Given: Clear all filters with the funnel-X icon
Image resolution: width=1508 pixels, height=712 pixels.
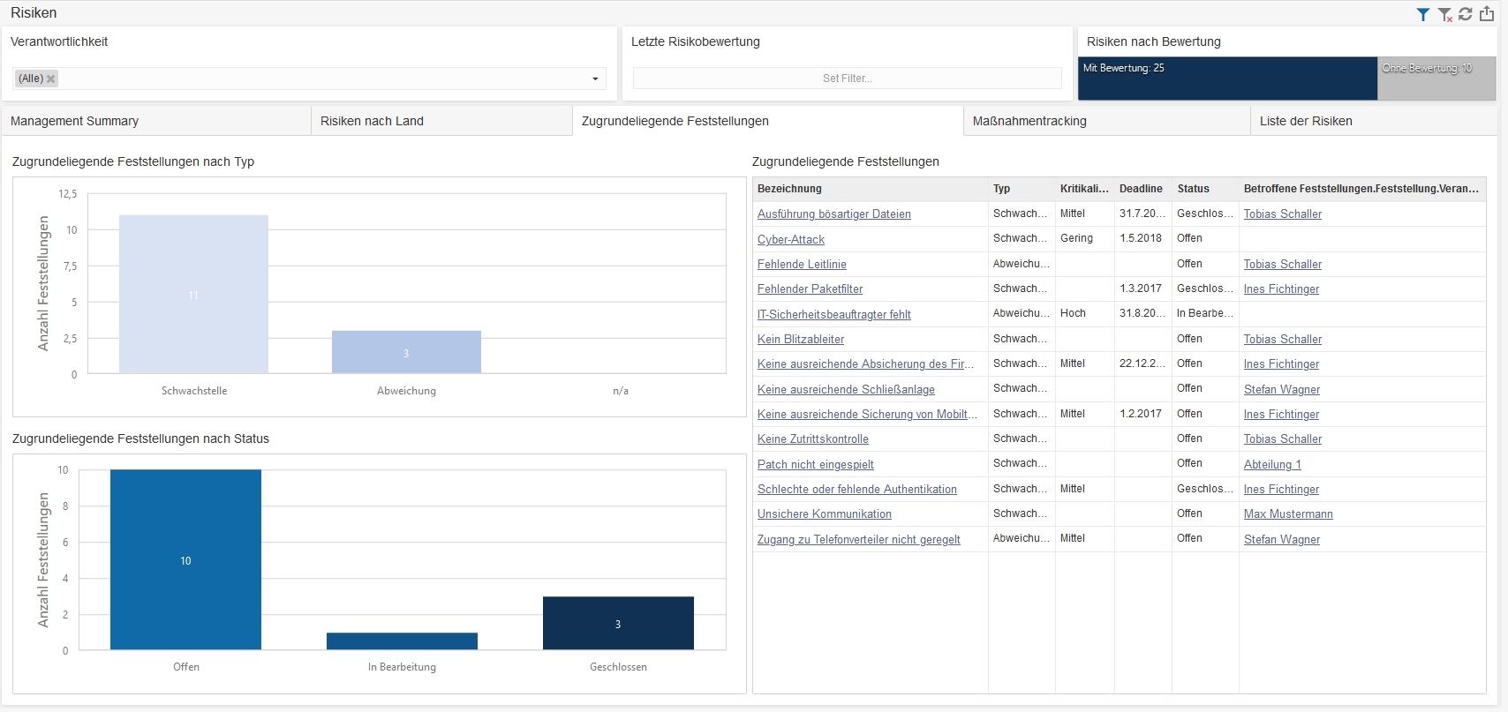Looking at the screenshot, I should click(1444, 14).
